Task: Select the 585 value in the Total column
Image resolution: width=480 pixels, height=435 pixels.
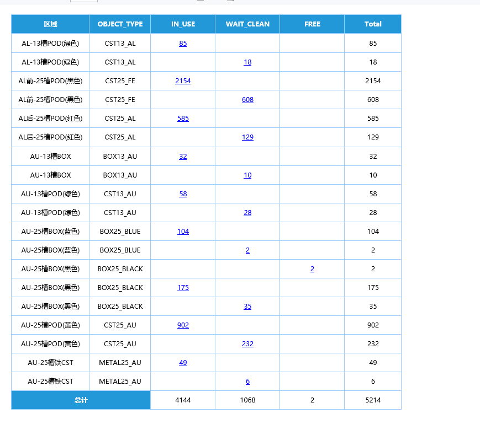Action: click(x=373, y=119)
